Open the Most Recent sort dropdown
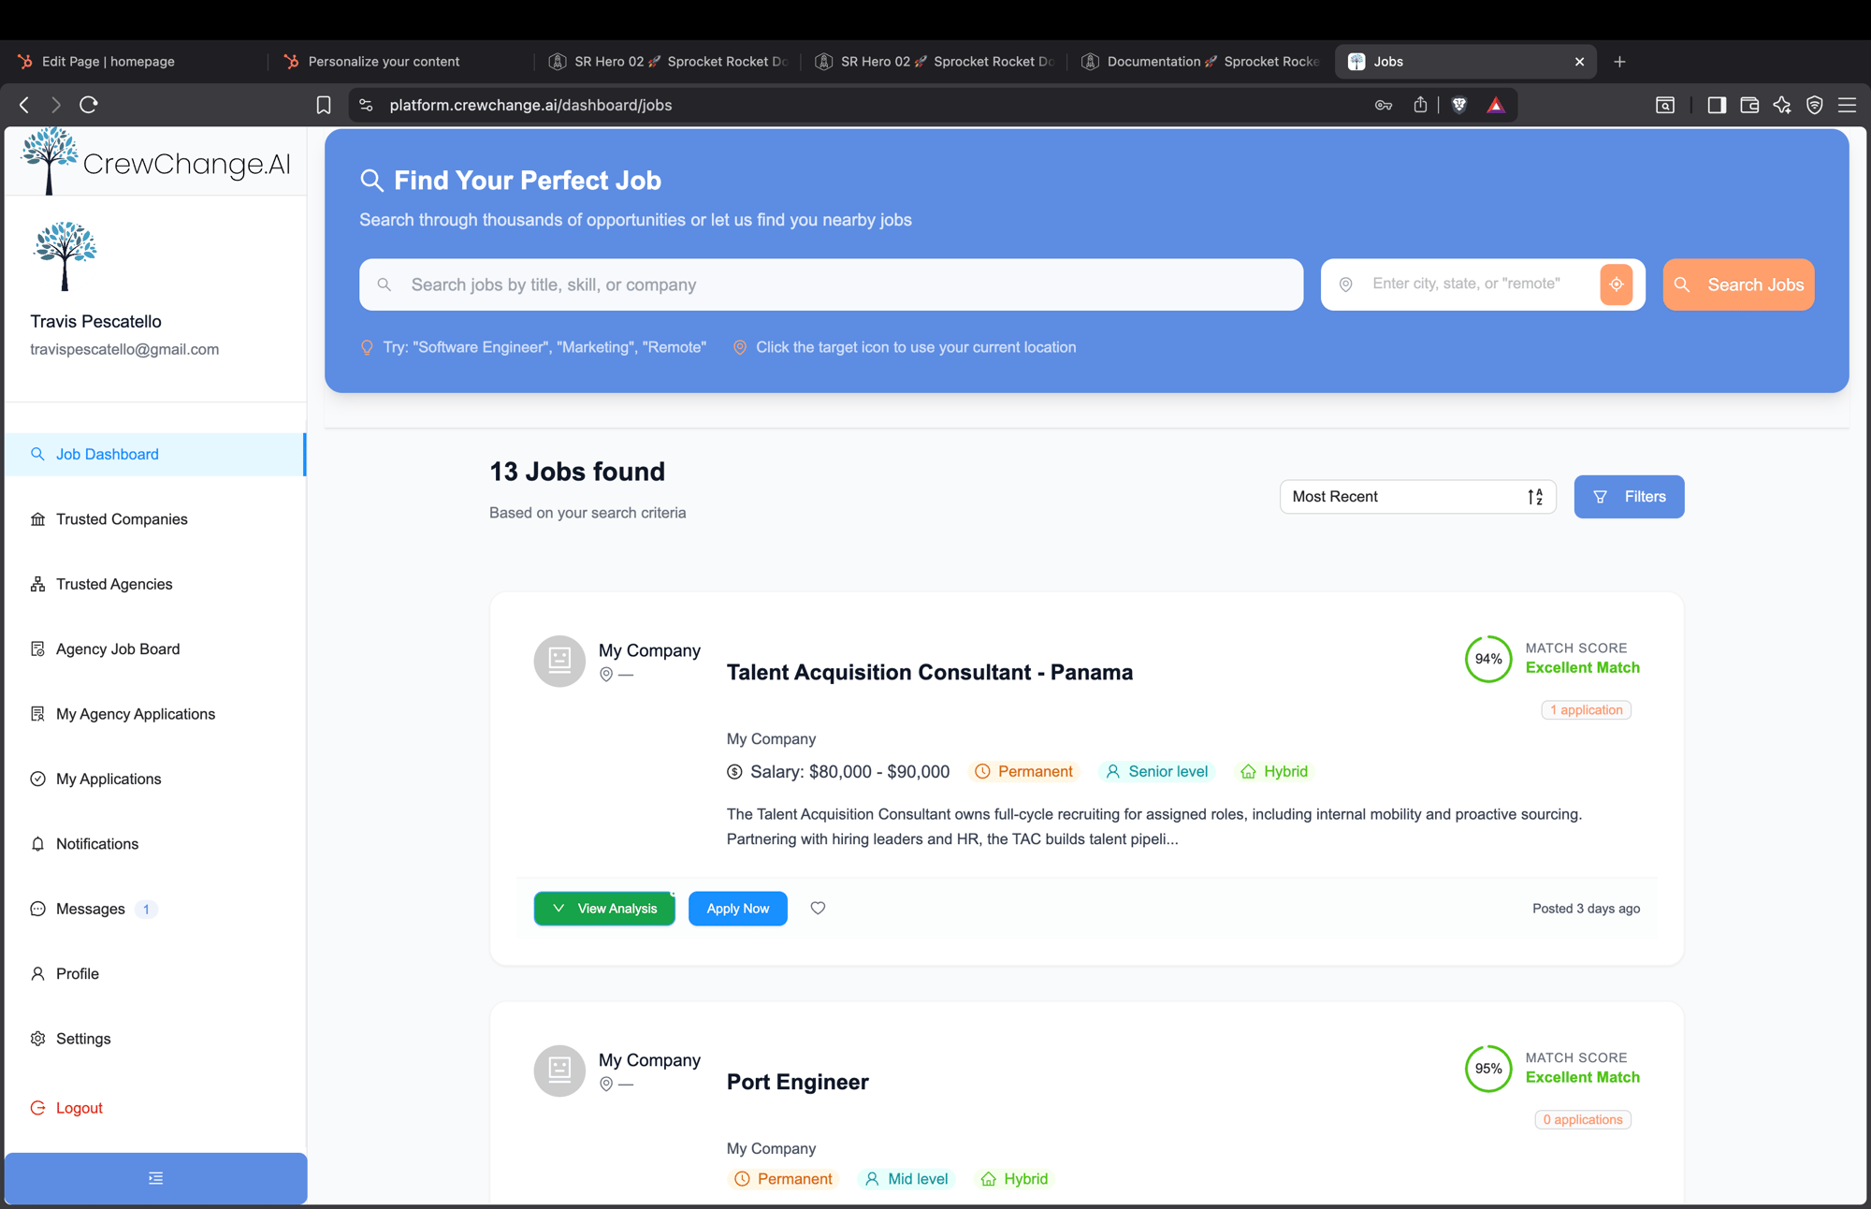Screen dimensions: 1871x1209 (1416, 497)
